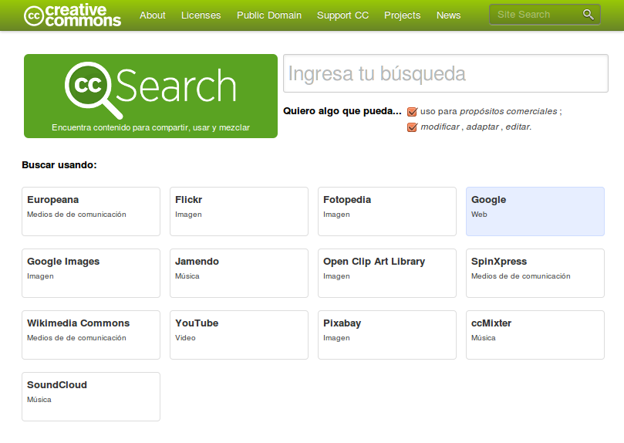624x443 pixels.
Task: Click the Creative Commons logo
Action: pos(73,15)
